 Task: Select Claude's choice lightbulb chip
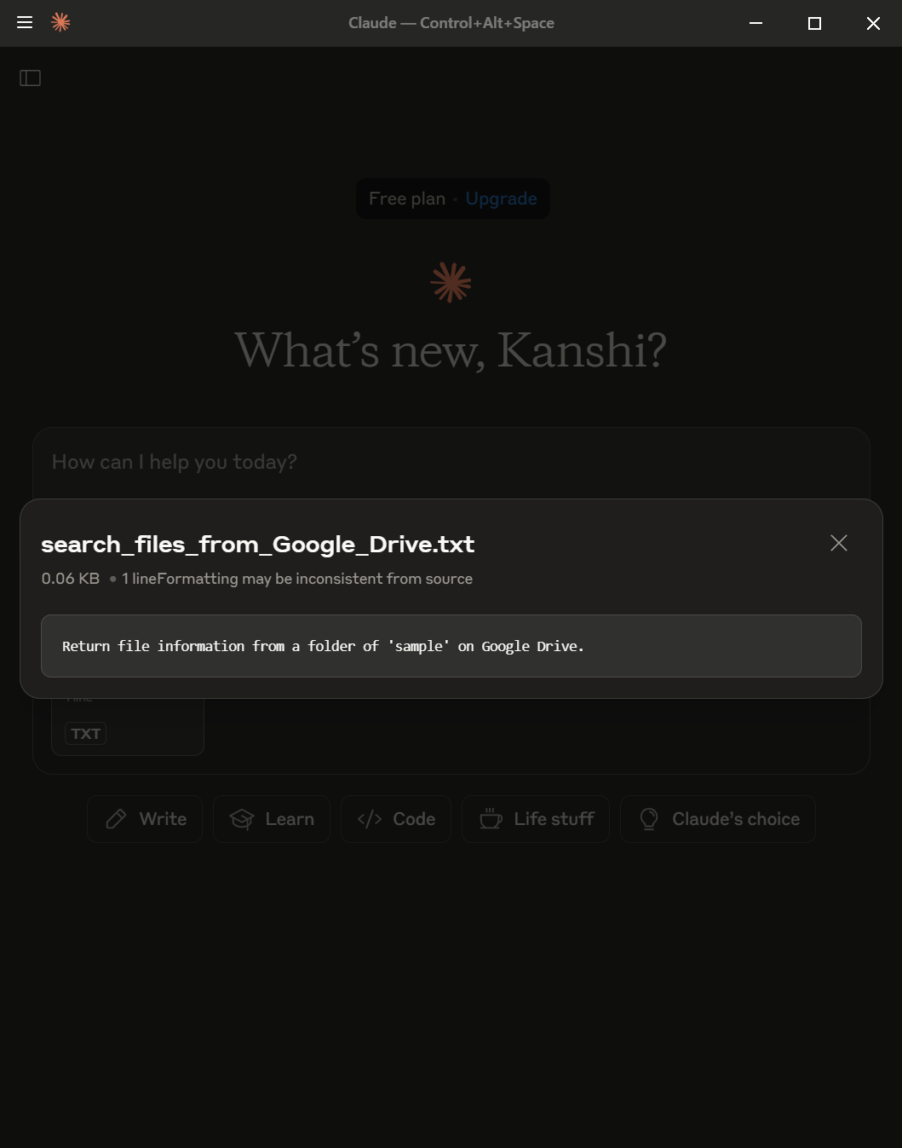718,819
